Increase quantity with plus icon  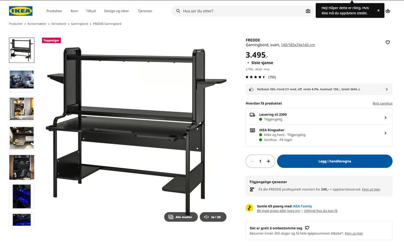coord(268,161)
